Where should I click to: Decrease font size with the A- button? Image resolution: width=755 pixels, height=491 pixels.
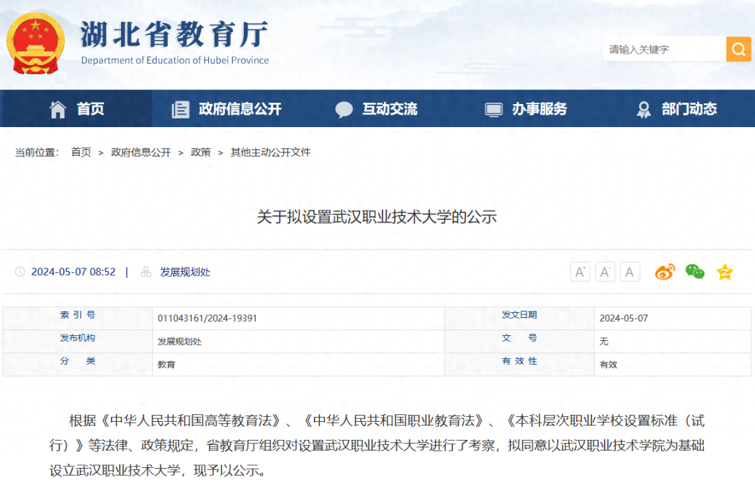(605, 272)
